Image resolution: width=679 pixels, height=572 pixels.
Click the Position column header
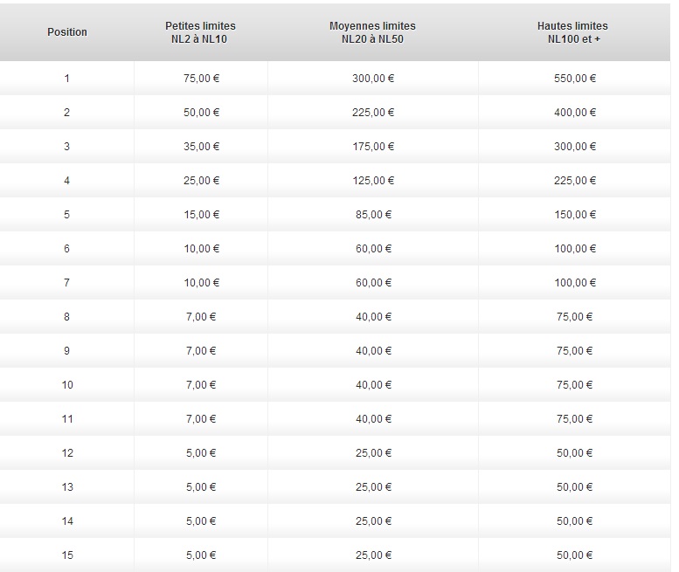tap(67, 32)
